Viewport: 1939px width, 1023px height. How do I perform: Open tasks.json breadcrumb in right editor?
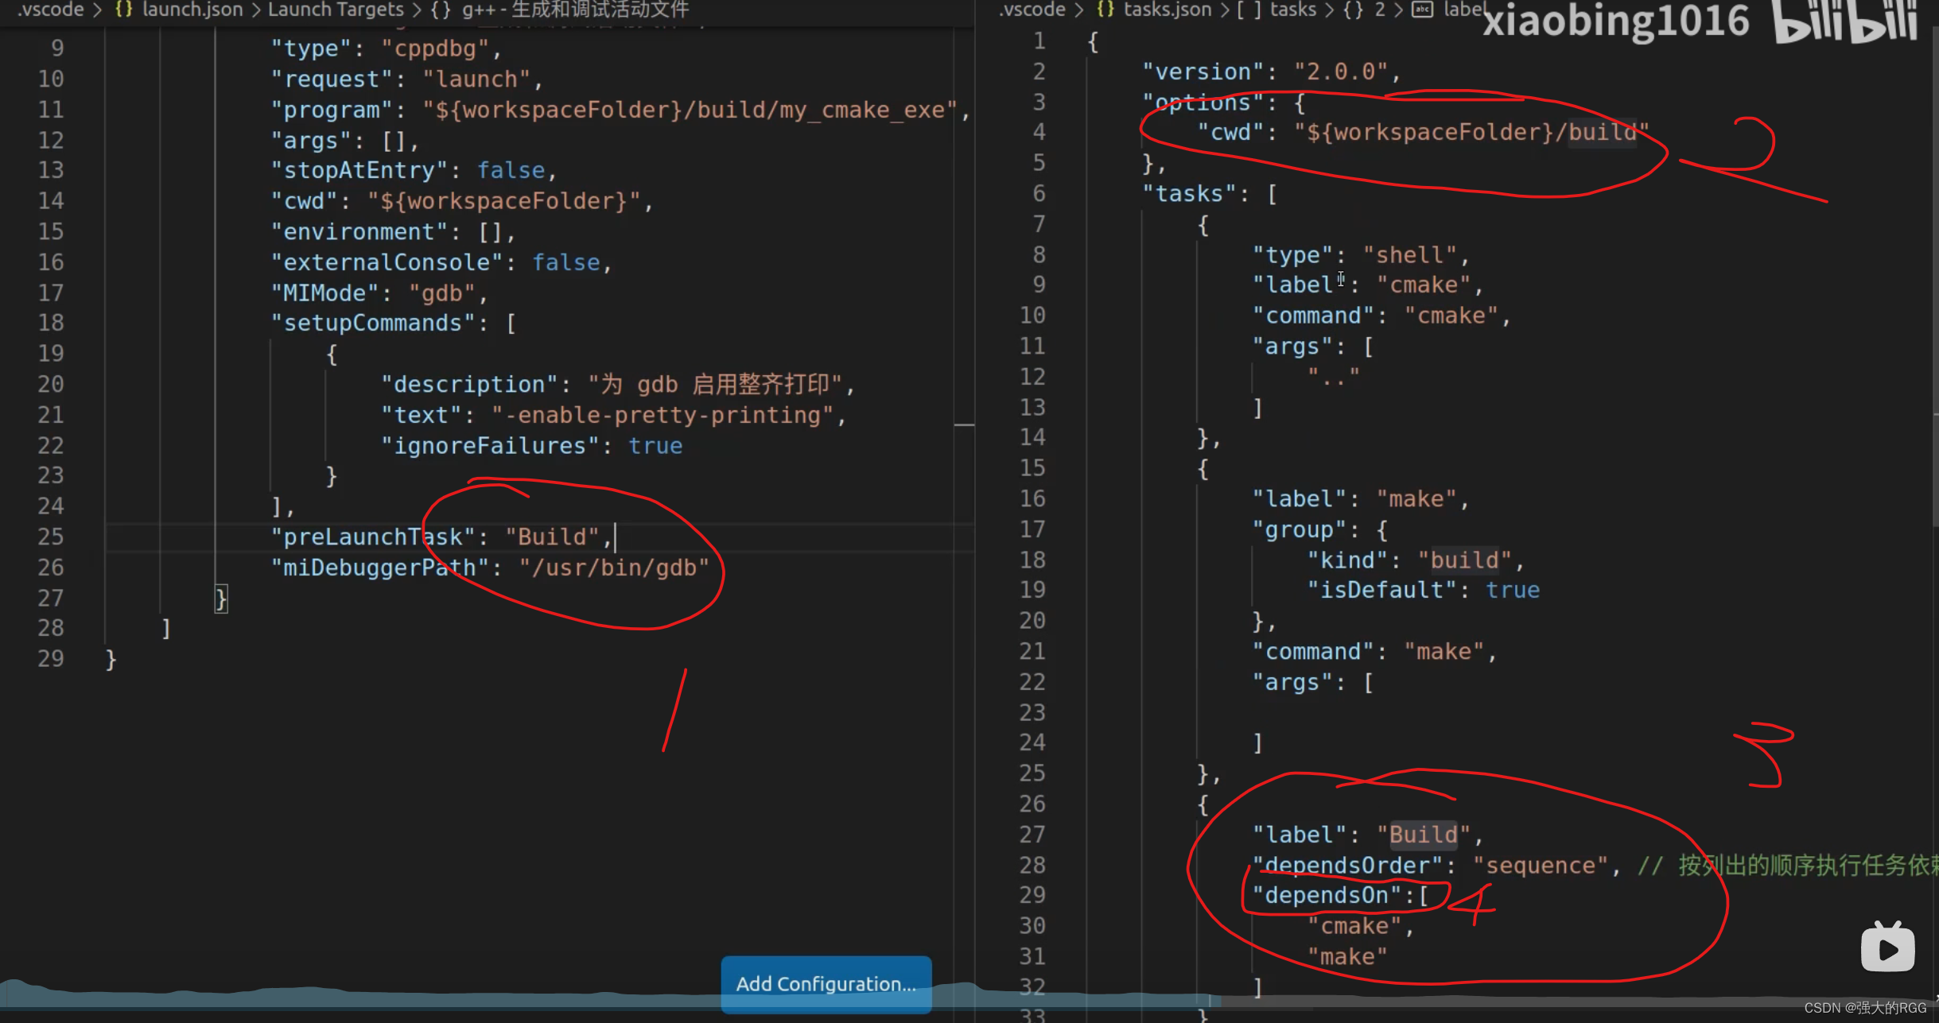coord(1168,10)
